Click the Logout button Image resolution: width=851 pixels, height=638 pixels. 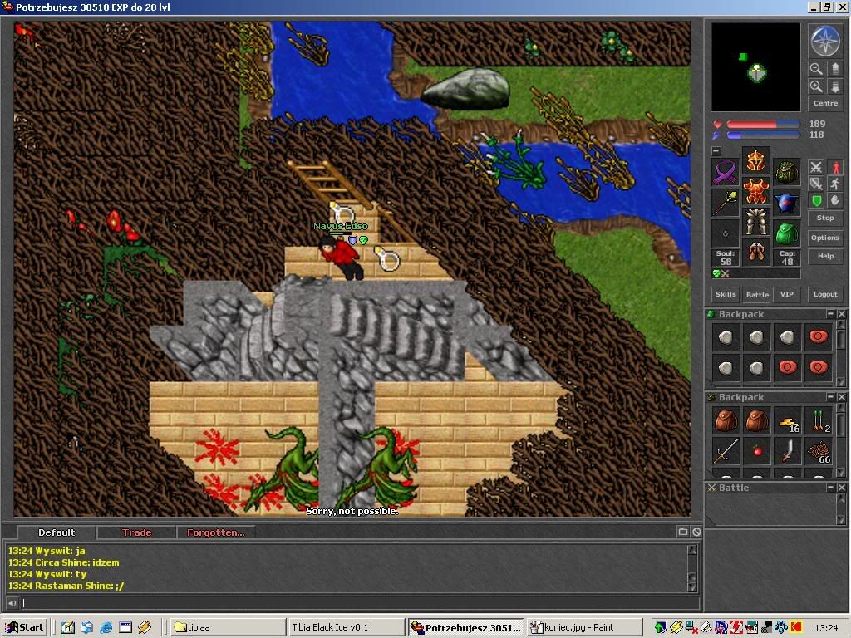coord(825,294)
